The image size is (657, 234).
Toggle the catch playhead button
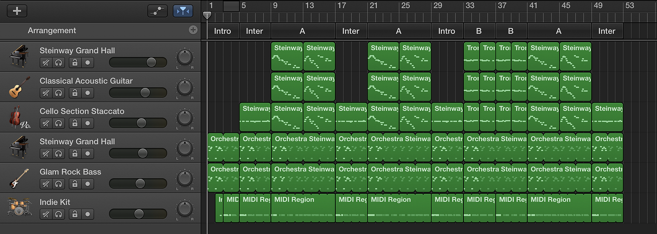(183, 11)
